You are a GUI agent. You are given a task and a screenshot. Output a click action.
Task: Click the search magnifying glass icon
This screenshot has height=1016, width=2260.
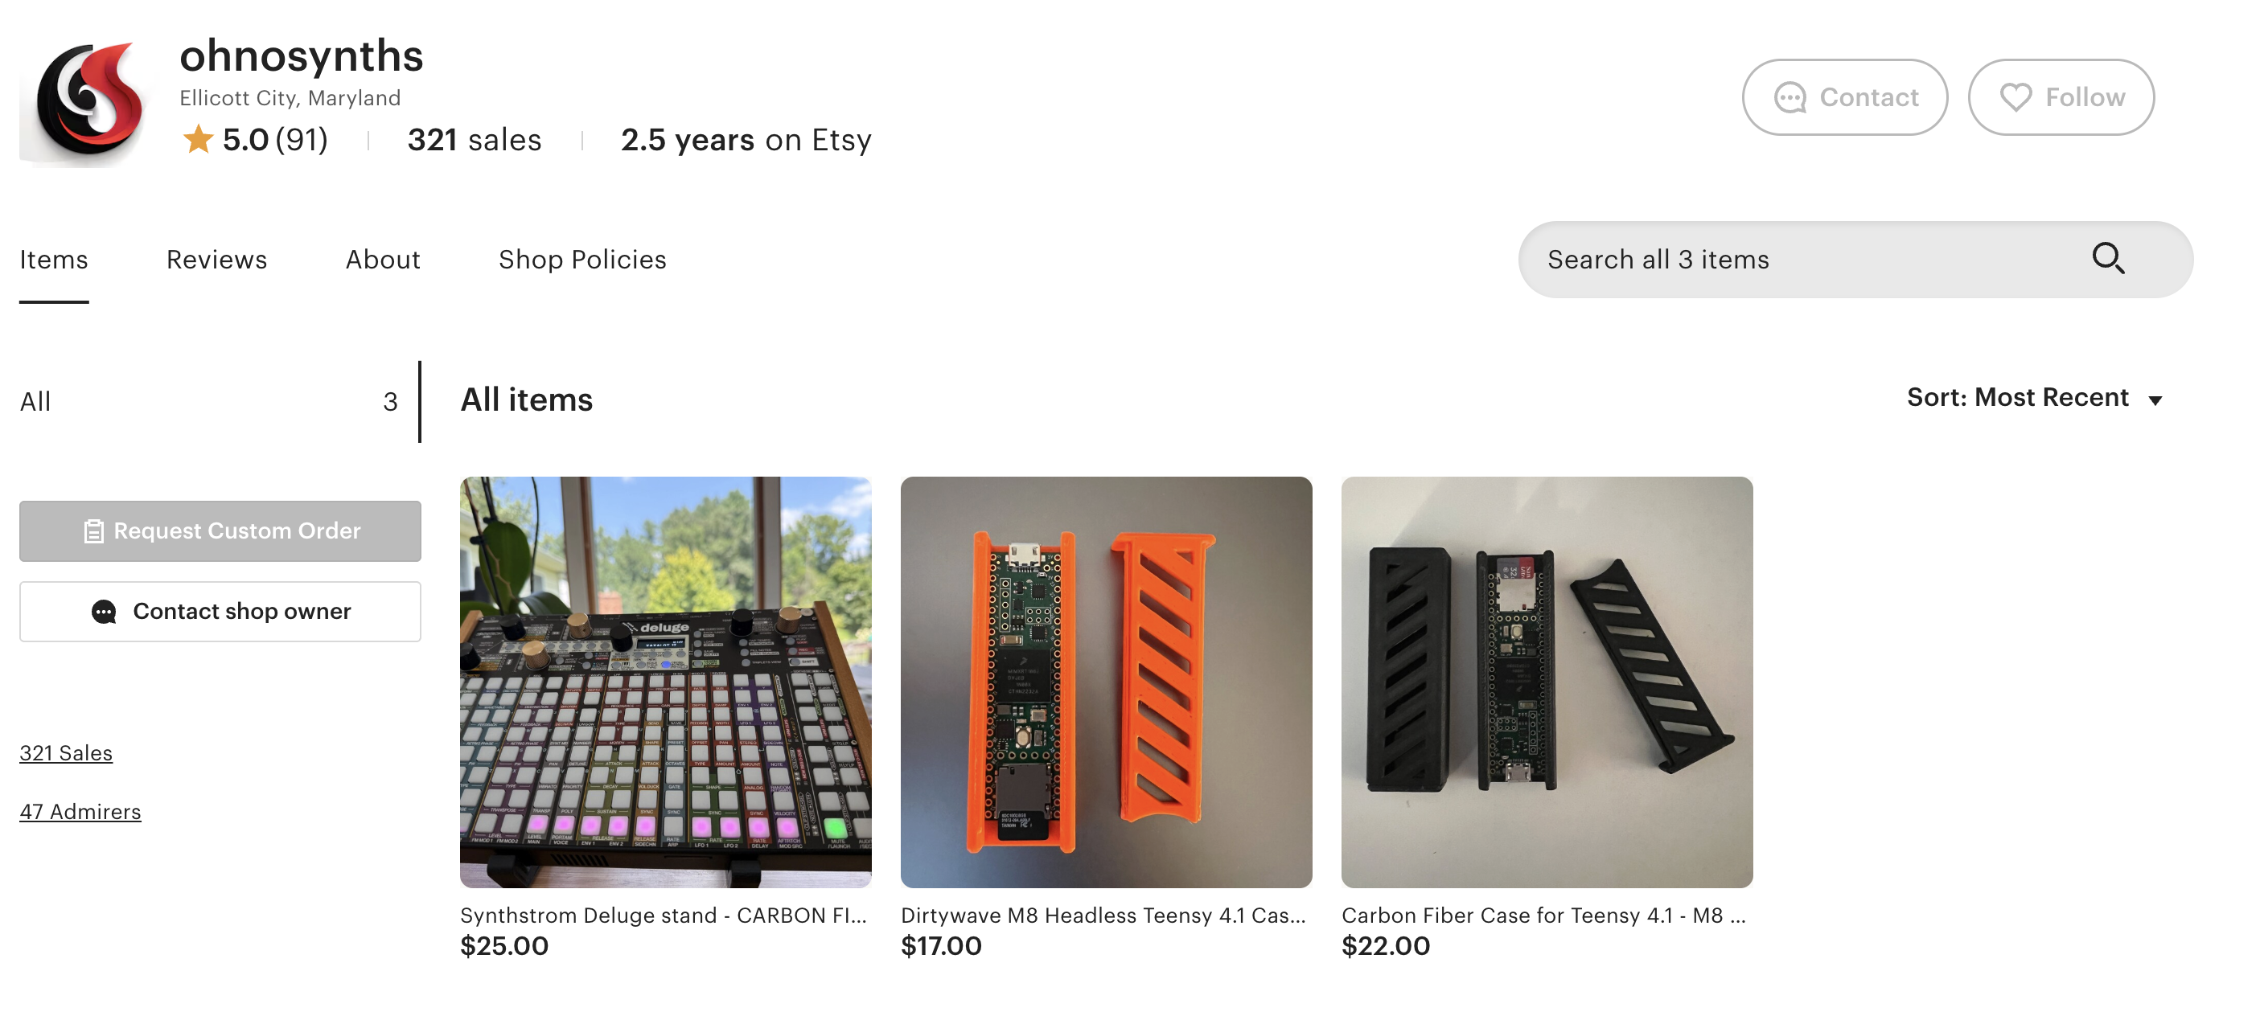[x=2110, y=259]
